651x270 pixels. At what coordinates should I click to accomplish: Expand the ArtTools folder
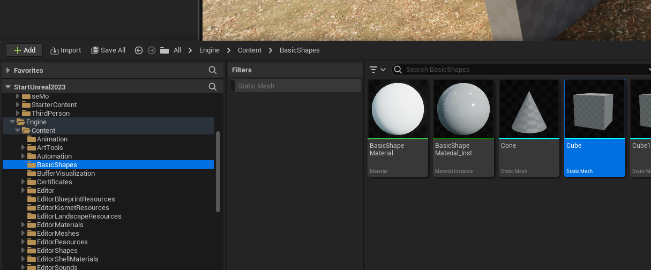pyautogui.click(x=23, y=148)
